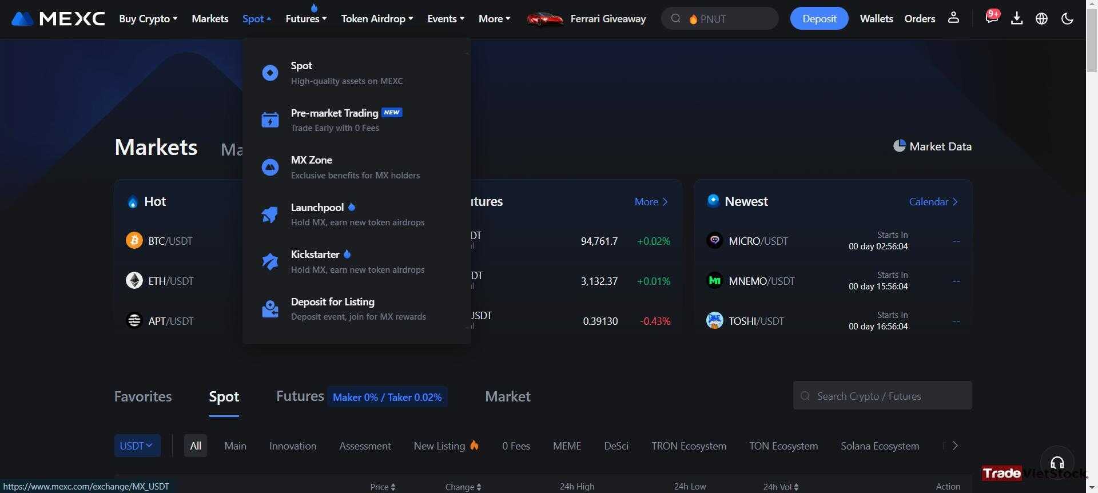
Task: Select the All category filter
Action: (x=196, y=446)
